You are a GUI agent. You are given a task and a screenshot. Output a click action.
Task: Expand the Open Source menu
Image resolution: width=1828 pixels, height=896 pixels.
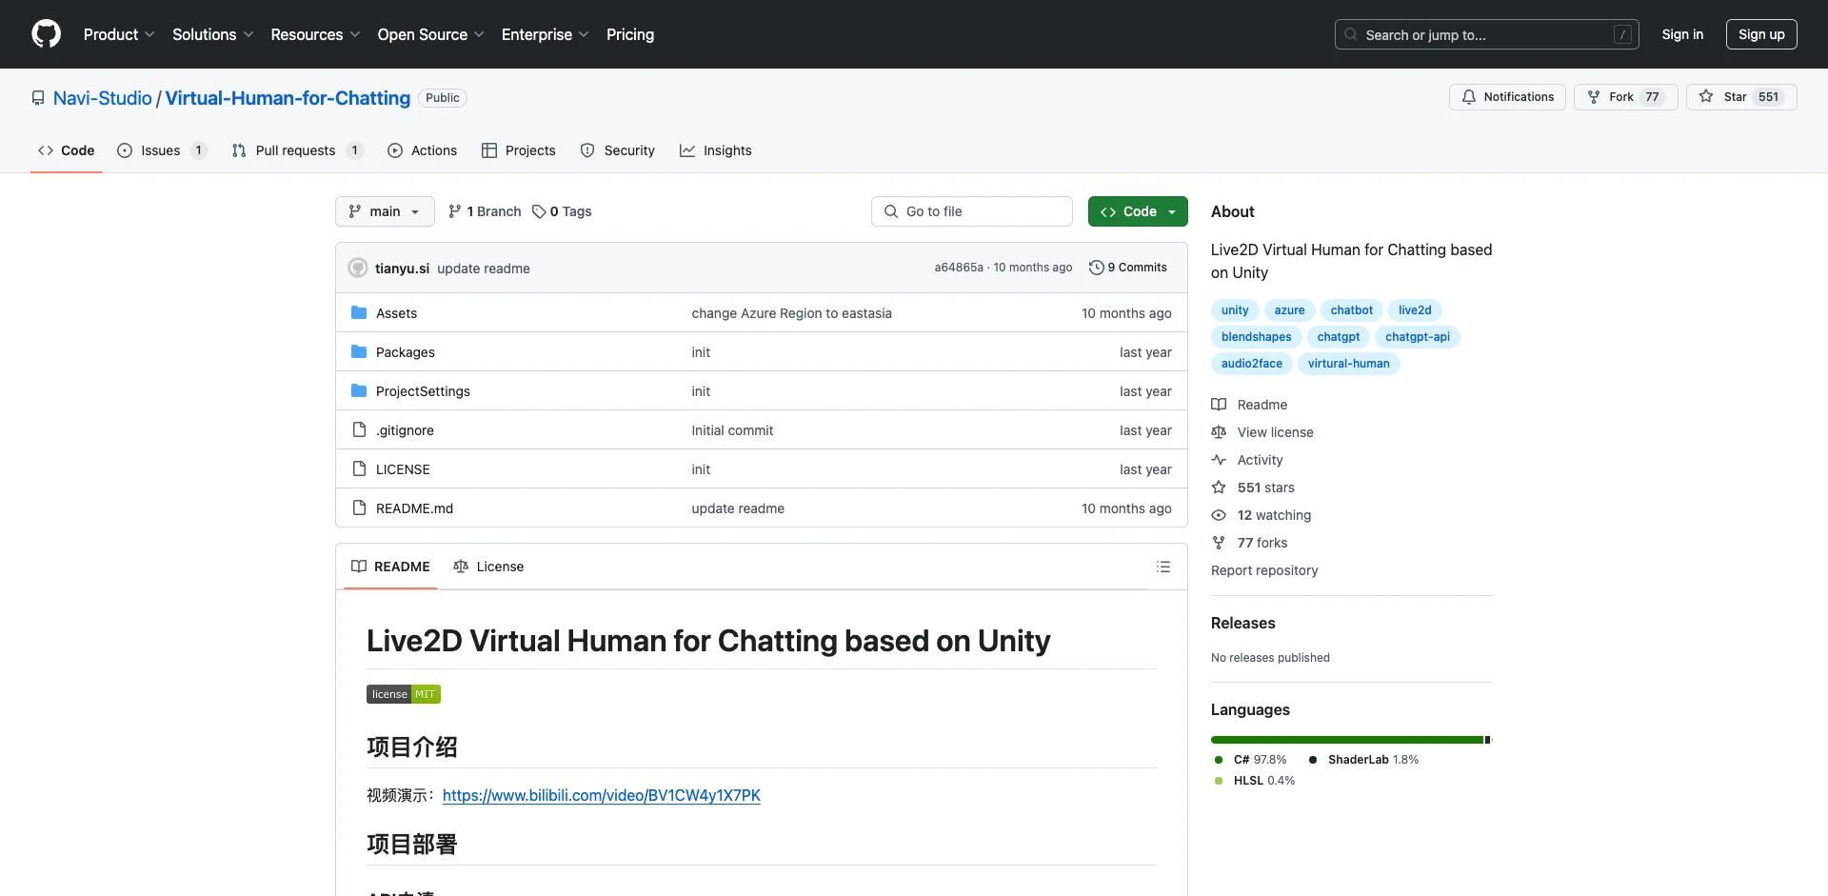tap(431, 34)
